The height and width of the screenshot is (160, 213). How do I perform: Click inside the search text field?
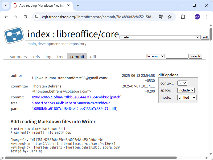pos(177,56)
